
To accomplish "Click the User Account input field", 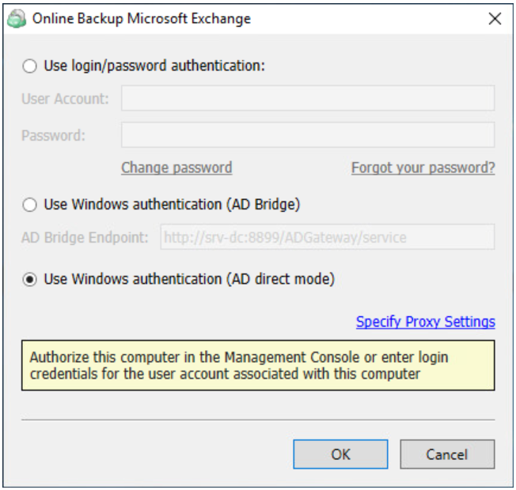I will coord(308,98).
